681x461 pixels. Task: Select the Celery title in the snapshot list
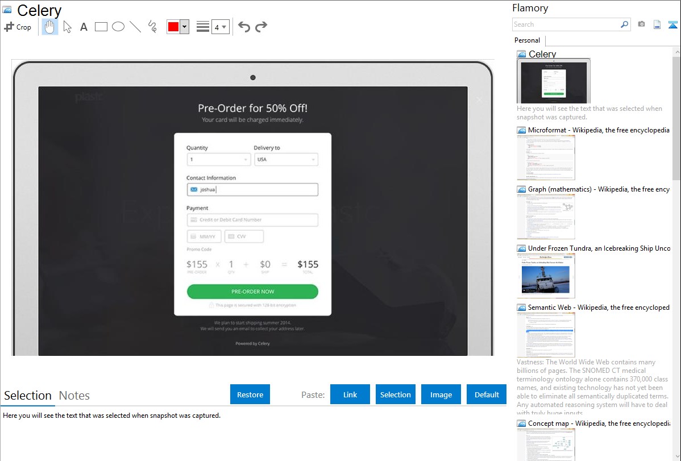pos(542,54)
